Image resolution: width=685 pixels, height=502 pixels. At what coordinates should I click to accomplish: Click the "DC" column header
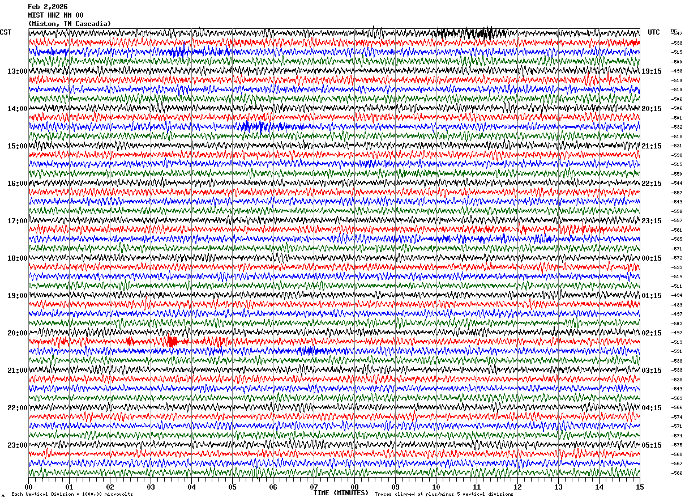pos(674,31)
